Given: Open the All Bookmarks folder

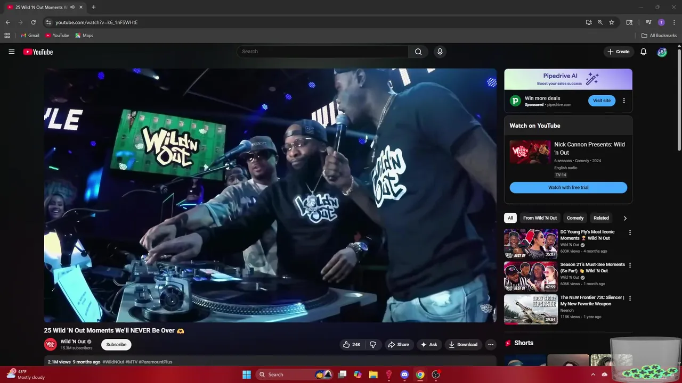Looking at the screenshot, I should click(659, 36).
